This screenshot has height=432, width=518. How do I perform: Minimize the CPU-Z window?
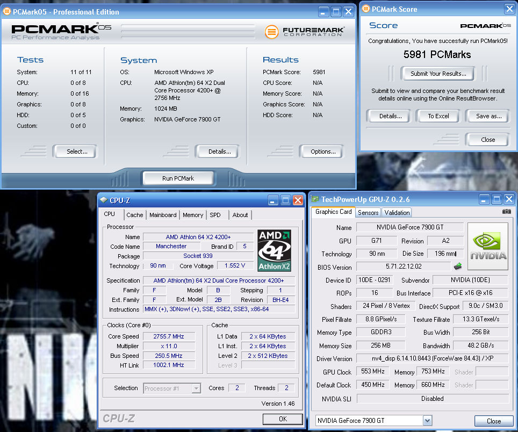[273, 200]
